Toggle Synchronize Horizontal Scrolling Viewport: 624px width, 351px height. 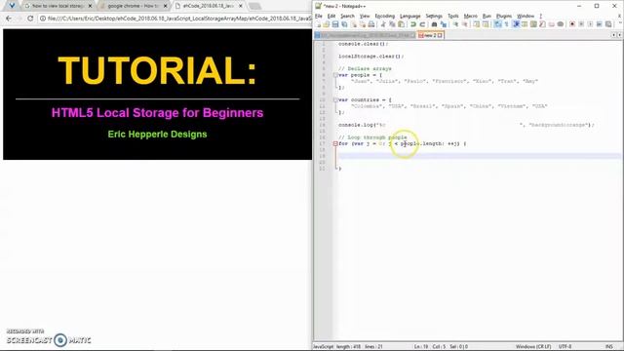[x=486, y=24]
